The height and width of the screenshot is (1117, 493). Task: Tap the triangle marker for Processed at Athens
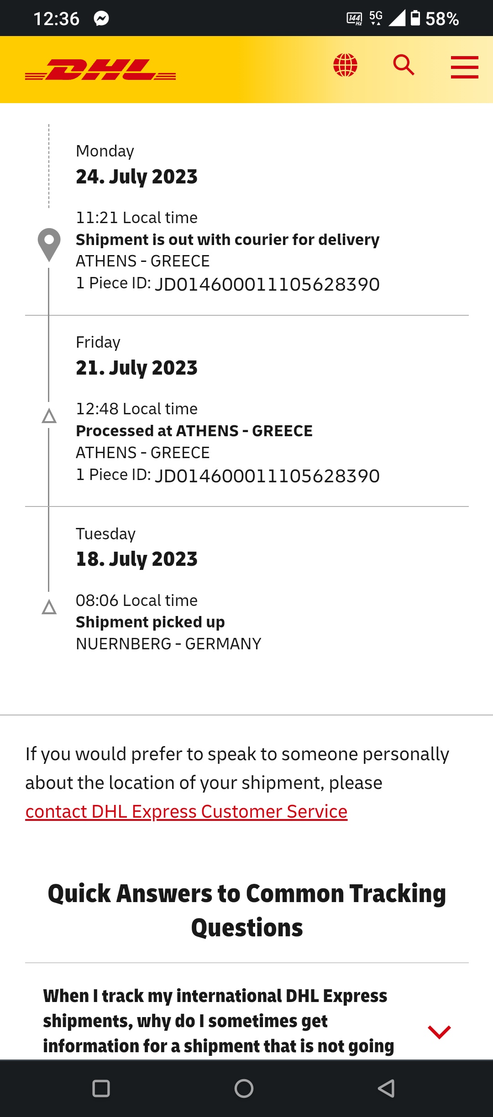coord(49,416)
